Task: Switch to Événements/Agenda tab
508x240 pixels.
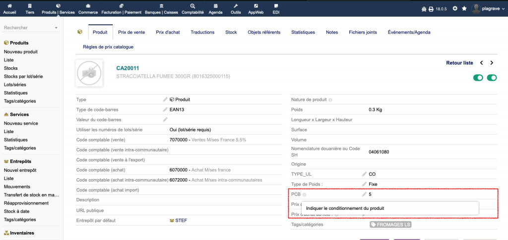Action: [409, 32]
